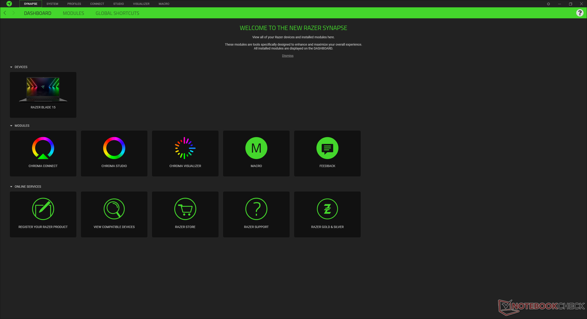Click the Chroma Visualizer label
Viewport: 587px width, 319px height.
click(185, 166)
